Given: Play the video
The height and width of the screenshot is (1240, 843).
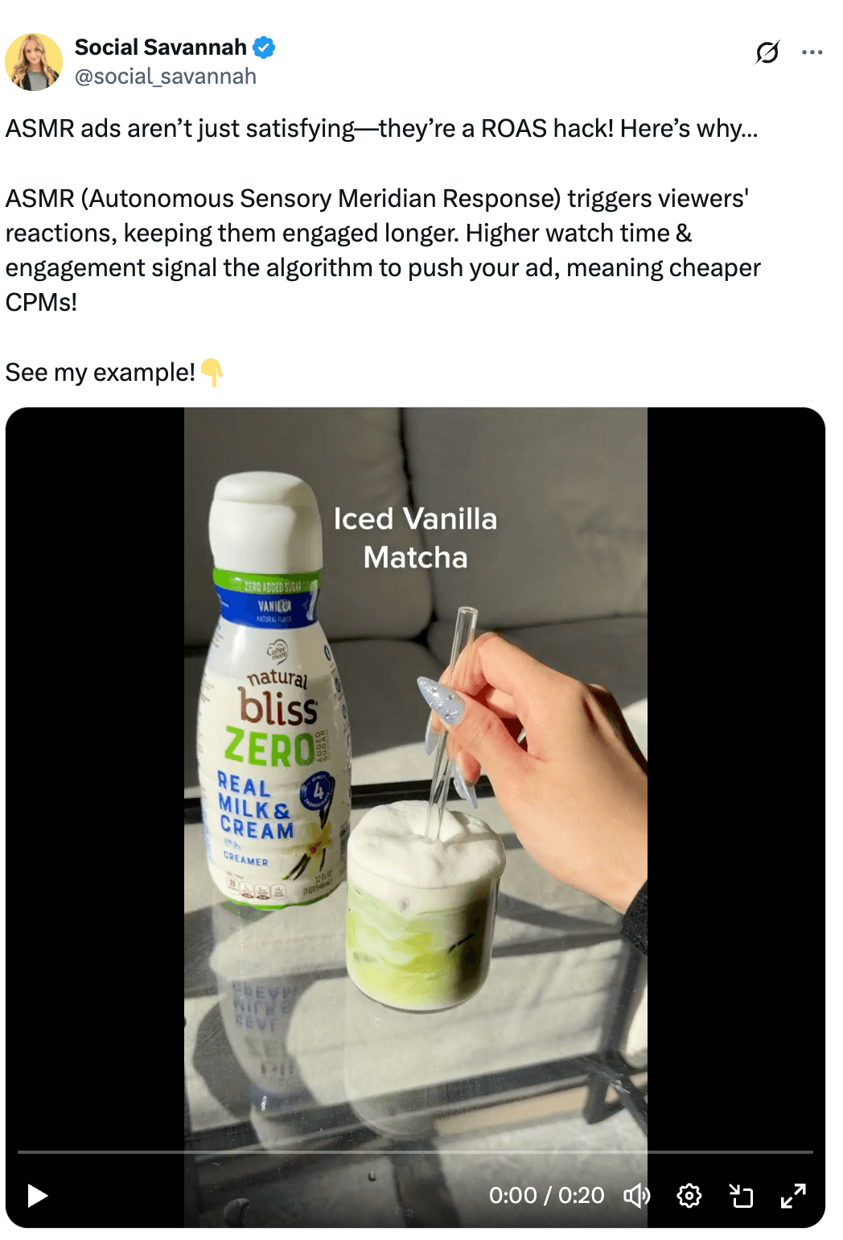Looking at the screenshot, I should click(x=37, y=1196).
